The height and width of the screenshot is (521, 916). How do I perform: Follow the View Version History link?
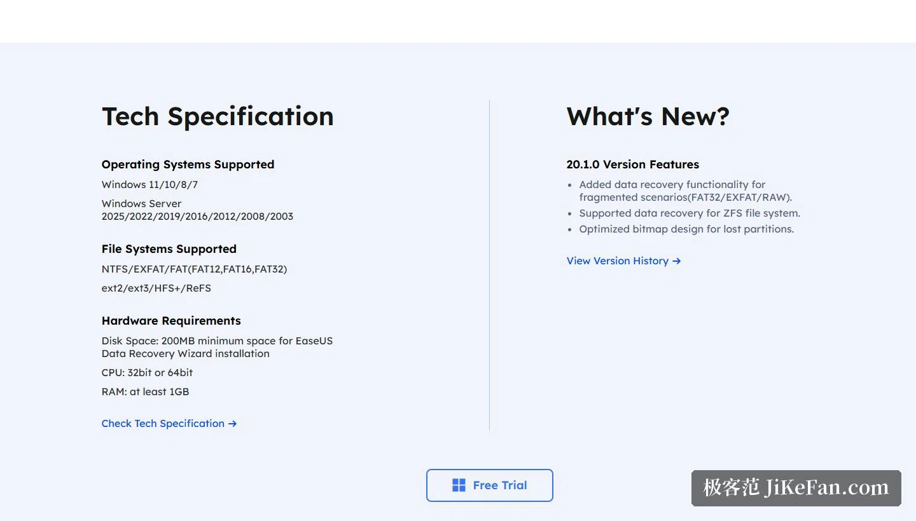[x=624, y=261]
